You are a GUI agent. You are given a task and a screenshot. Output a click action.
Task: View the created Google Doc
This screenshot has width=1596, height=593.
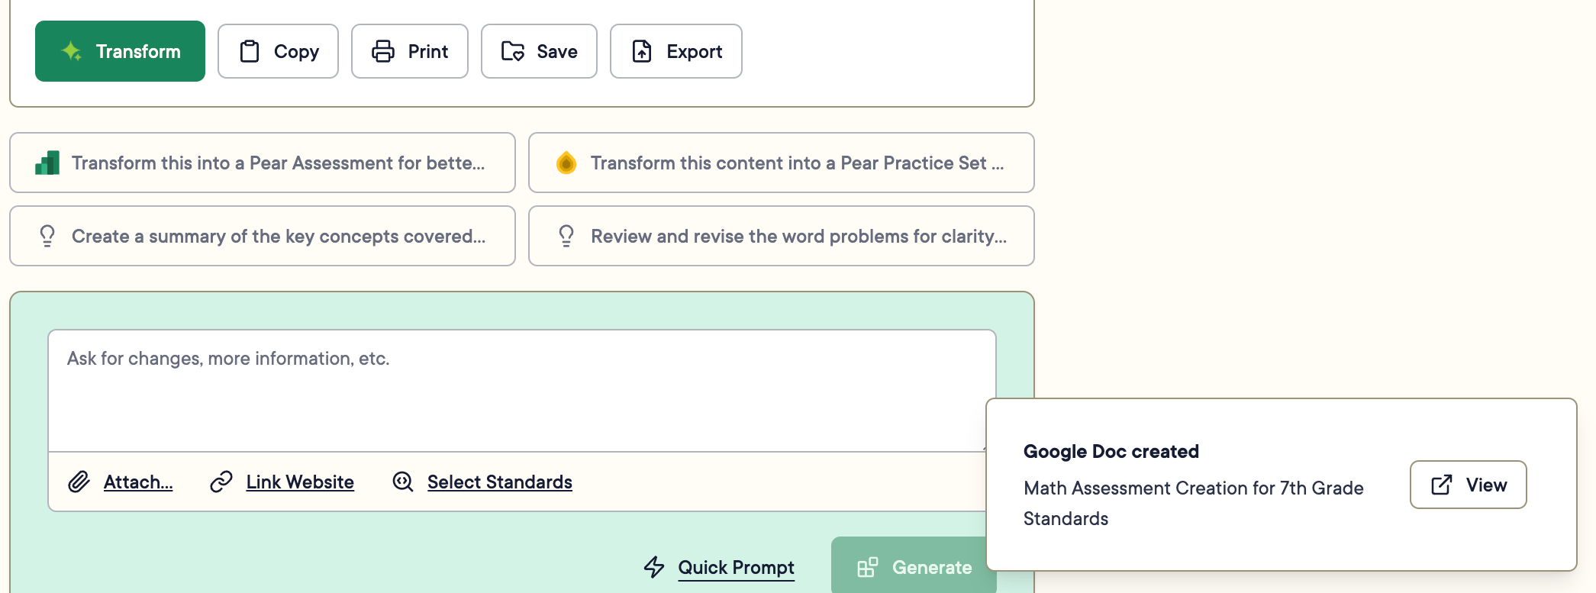pos(1468,485)
